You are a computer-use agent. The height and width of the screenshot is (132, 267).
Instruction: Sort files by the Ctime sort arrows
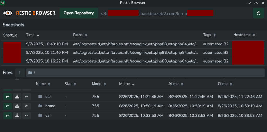[231, 84]
